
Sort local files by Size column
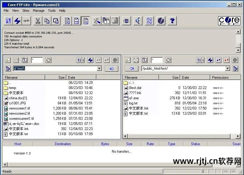[x=55, y=78]
